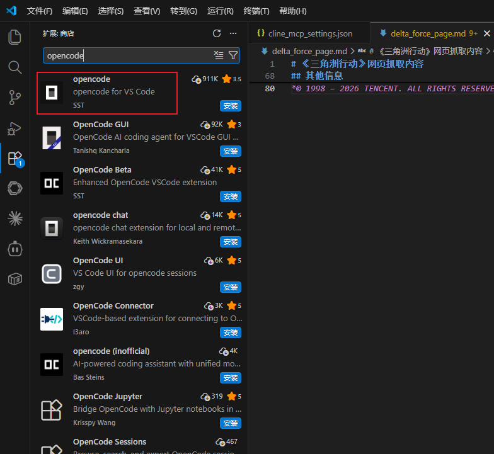494x454 pixels.
Task: Install the OpenCode Jupyter extension
Action: (231, 423)
